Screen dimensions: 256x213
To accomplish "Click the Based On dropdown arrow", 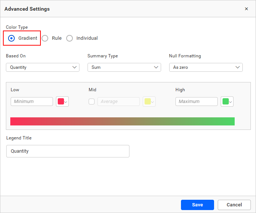I will (74, 67).
